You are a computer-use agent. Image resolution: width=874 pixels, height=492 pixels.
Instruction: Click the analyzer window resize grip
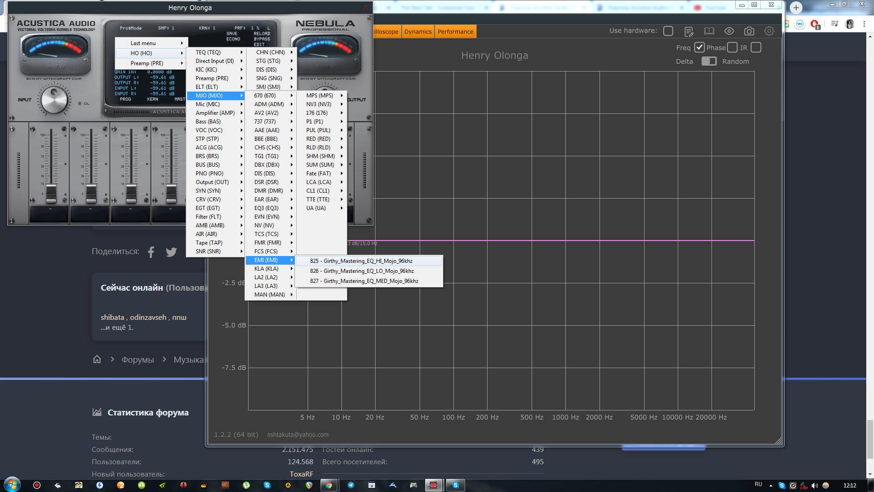pyautogui.click(x=778, y=441)
